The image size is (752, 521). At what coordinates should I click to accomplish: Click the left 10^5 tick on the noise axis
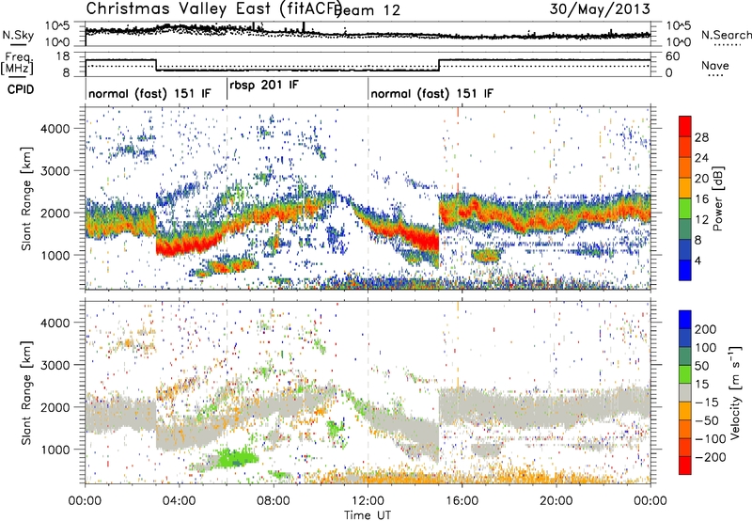point(57,25)
